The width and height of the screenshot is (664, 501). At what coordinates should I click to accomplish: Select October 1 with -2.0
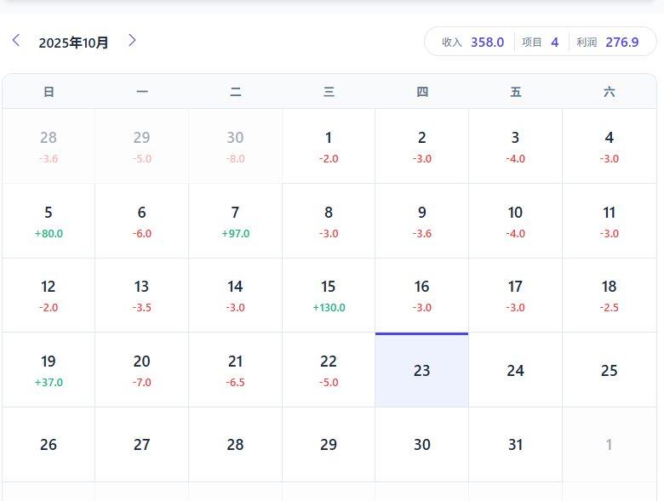329,146
